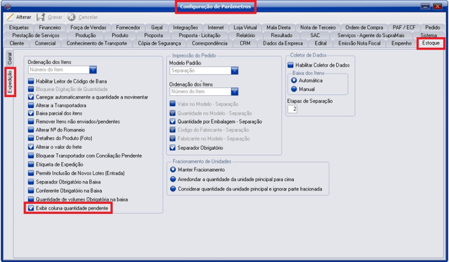Select the vertical Geral side tab

(10, 59)
